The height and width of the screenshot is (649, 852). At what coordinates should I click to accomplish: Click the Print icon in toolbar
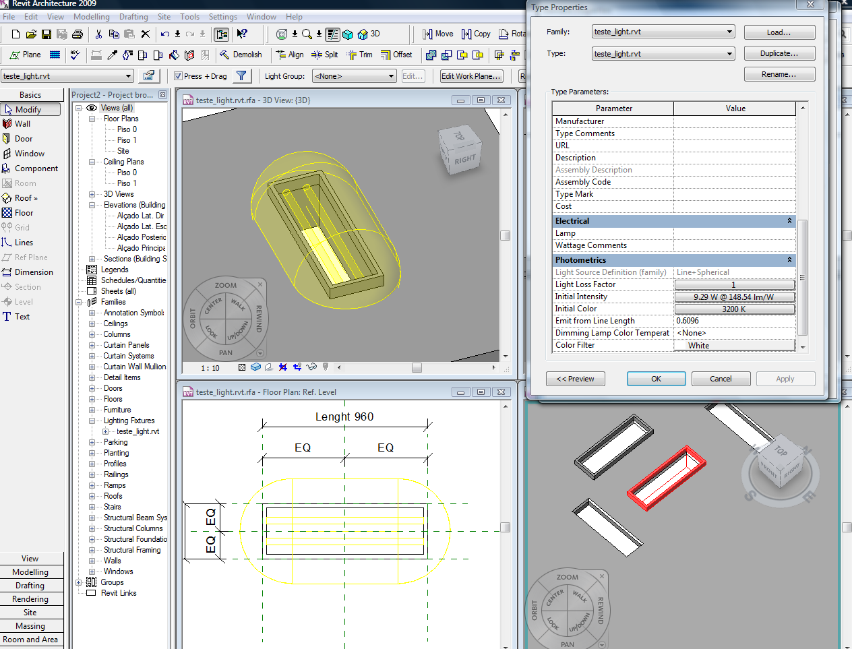pos(78,34)
